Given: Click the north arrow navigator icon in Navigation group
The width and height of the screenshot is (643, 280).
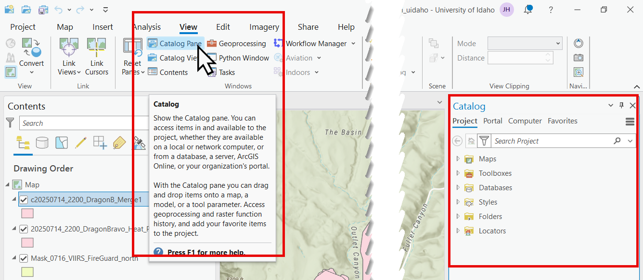Looking at the screenshot, I should coord(579,43).
